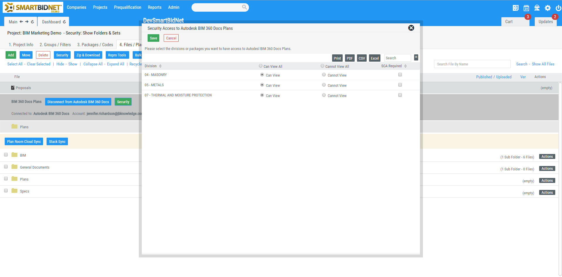The height and width of the screenshot is (277, 562).
Task: Focus the Search File By Name field
Action: click(472, 64)
